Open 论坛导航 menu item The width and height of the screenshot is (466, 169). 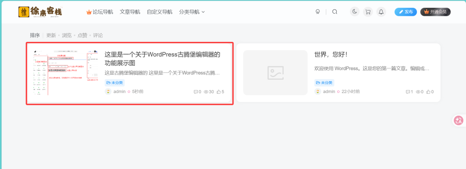pyautogui.click(x=102, y=12)
